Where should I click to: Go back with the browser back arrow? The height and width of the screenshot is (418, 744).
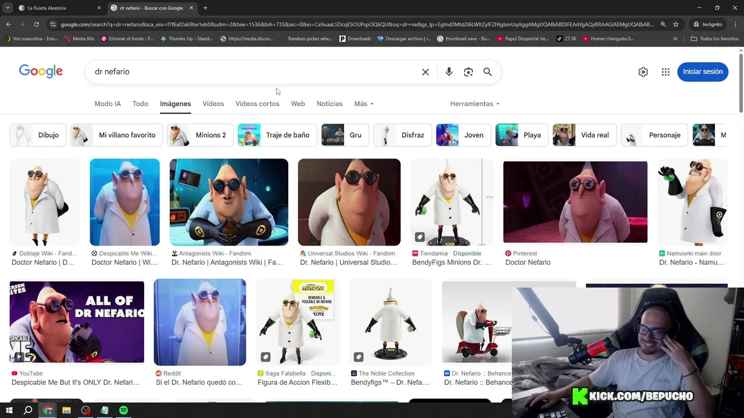click(x=8, y=24)
